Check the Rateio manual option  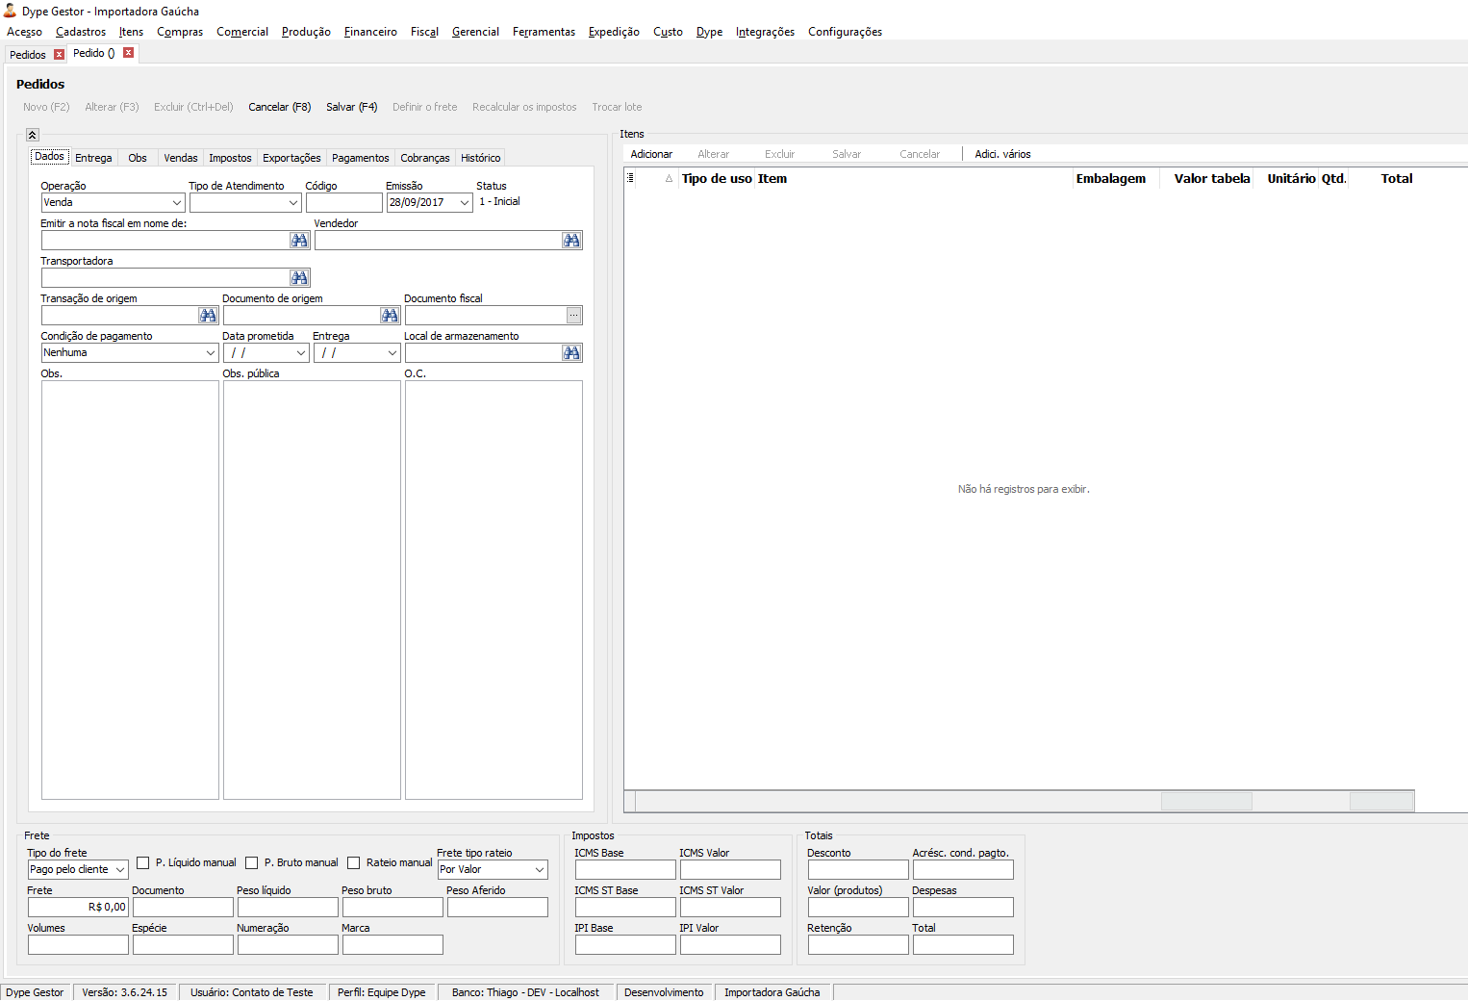pos(354,863)
